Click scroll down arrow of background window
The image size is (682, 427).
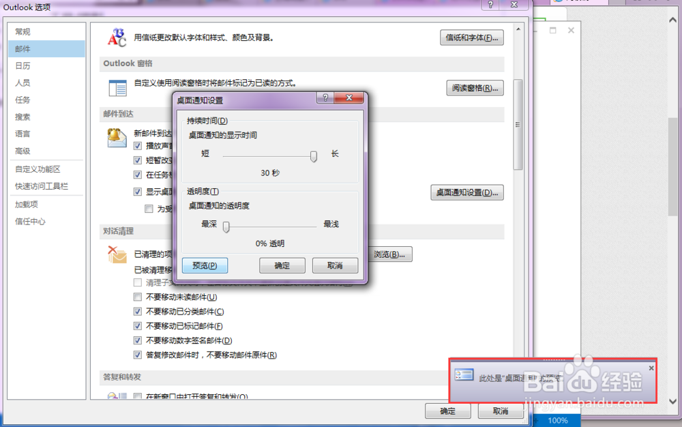coord(673,401)
